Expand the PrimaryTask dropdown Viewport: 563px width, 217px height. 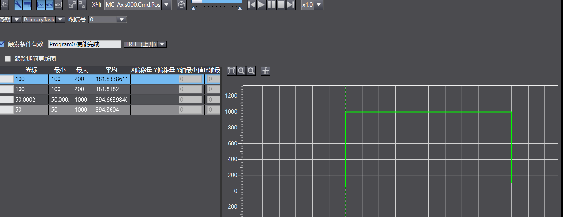click(x=60, y=20)
